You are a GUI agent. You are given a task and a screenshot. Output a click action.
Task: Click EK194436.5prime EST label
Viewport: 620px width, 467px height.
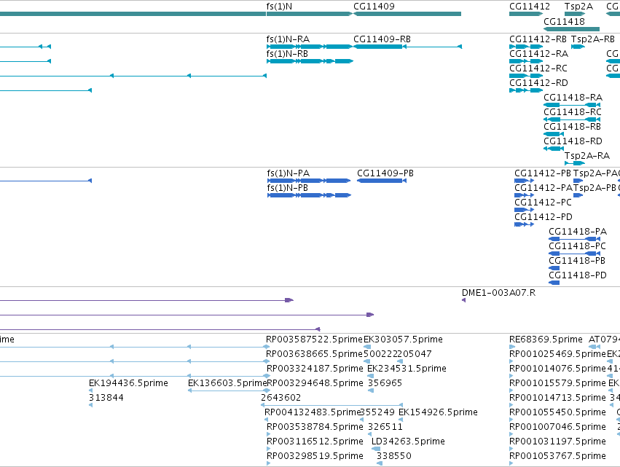tap(128, 383)
